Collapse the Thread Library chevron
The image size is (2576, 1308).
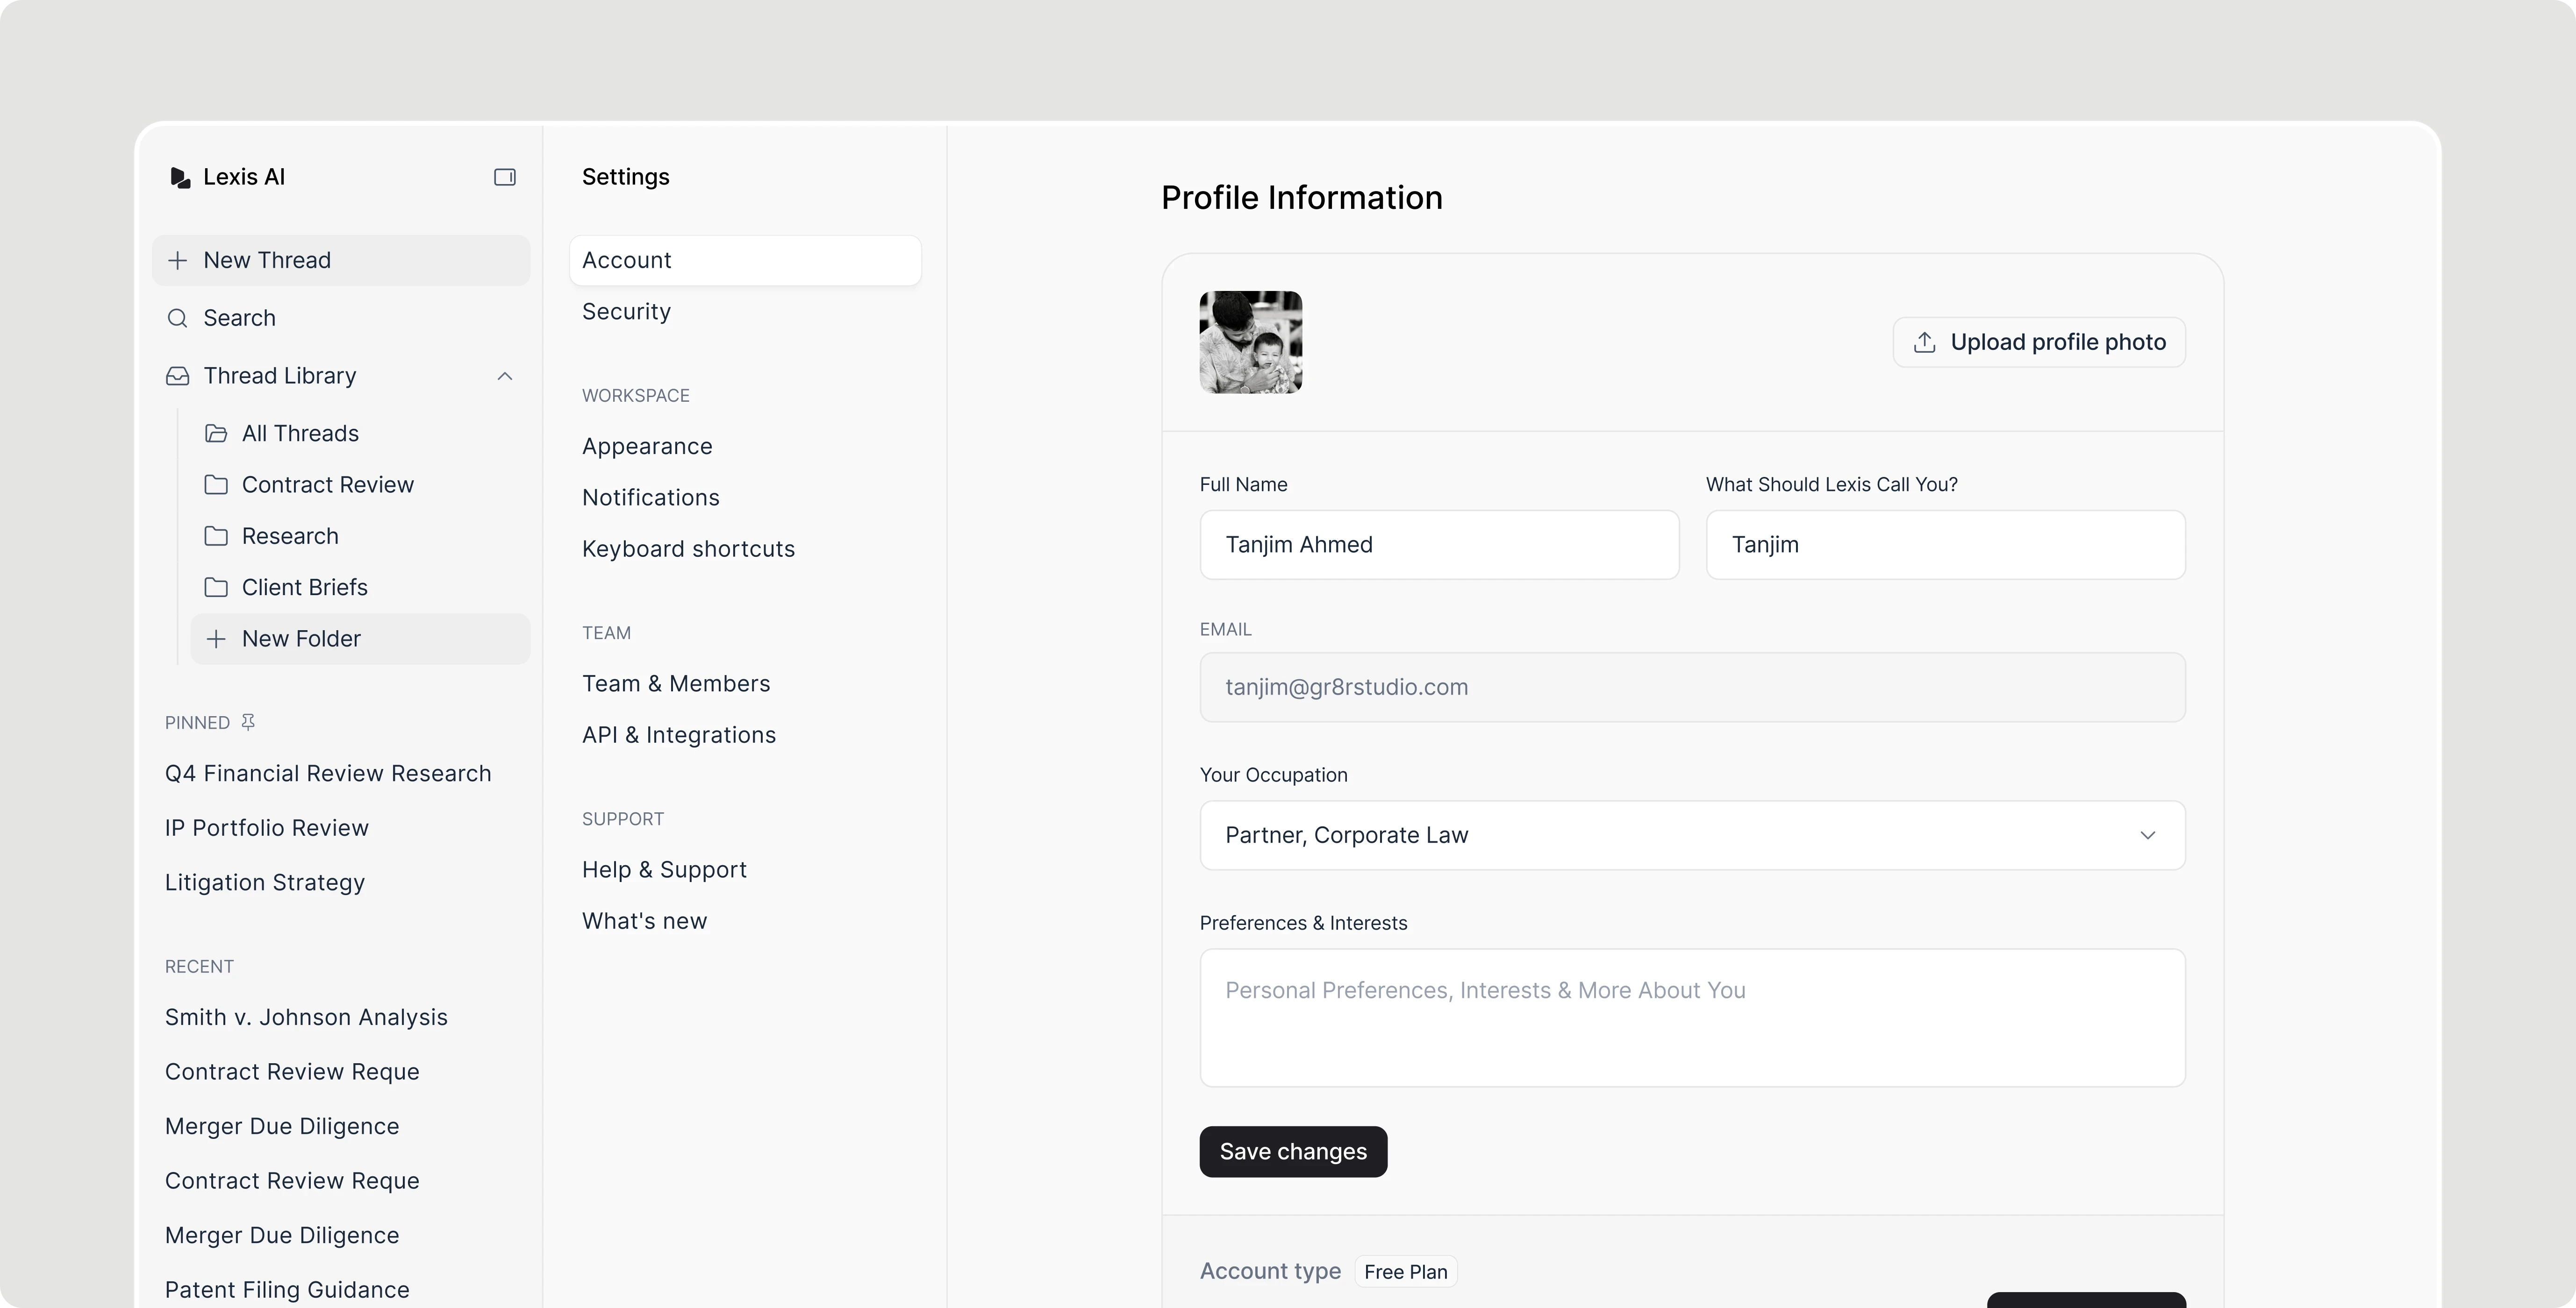[x=505, y=377]
